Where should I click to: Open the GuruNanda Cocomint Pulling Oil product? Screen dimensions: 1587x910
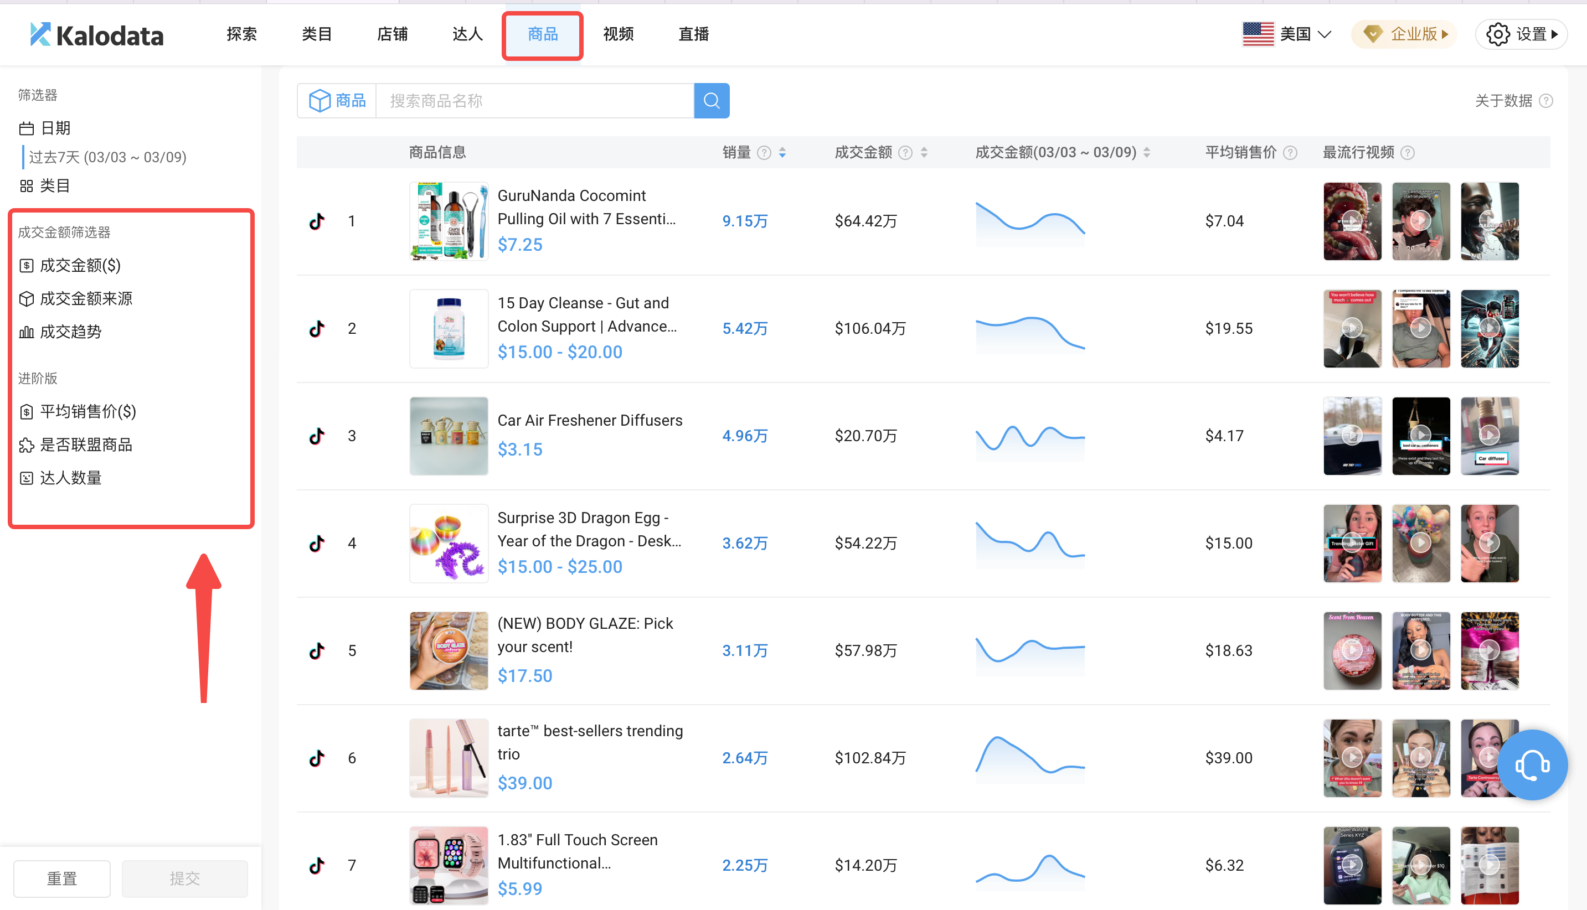click(586, 207)
